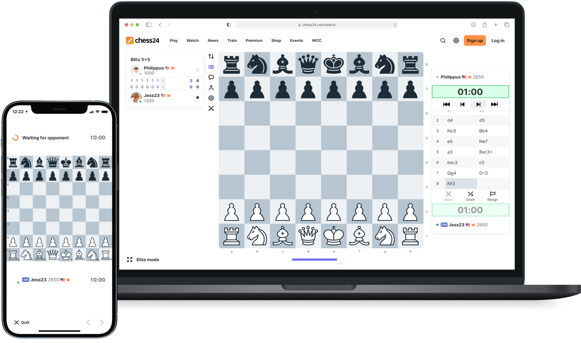Open the News menu item

click(x=213, y=41)
